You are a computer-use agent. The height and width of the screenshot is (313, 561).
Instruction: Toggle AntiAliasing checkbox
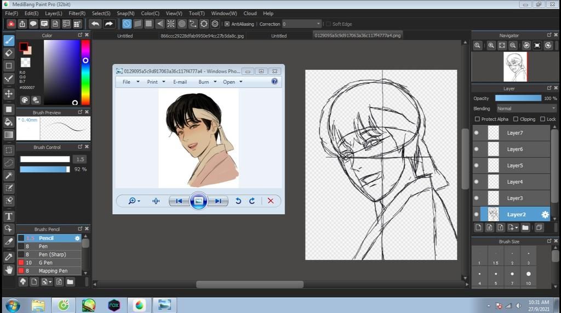tap(227, 24)
